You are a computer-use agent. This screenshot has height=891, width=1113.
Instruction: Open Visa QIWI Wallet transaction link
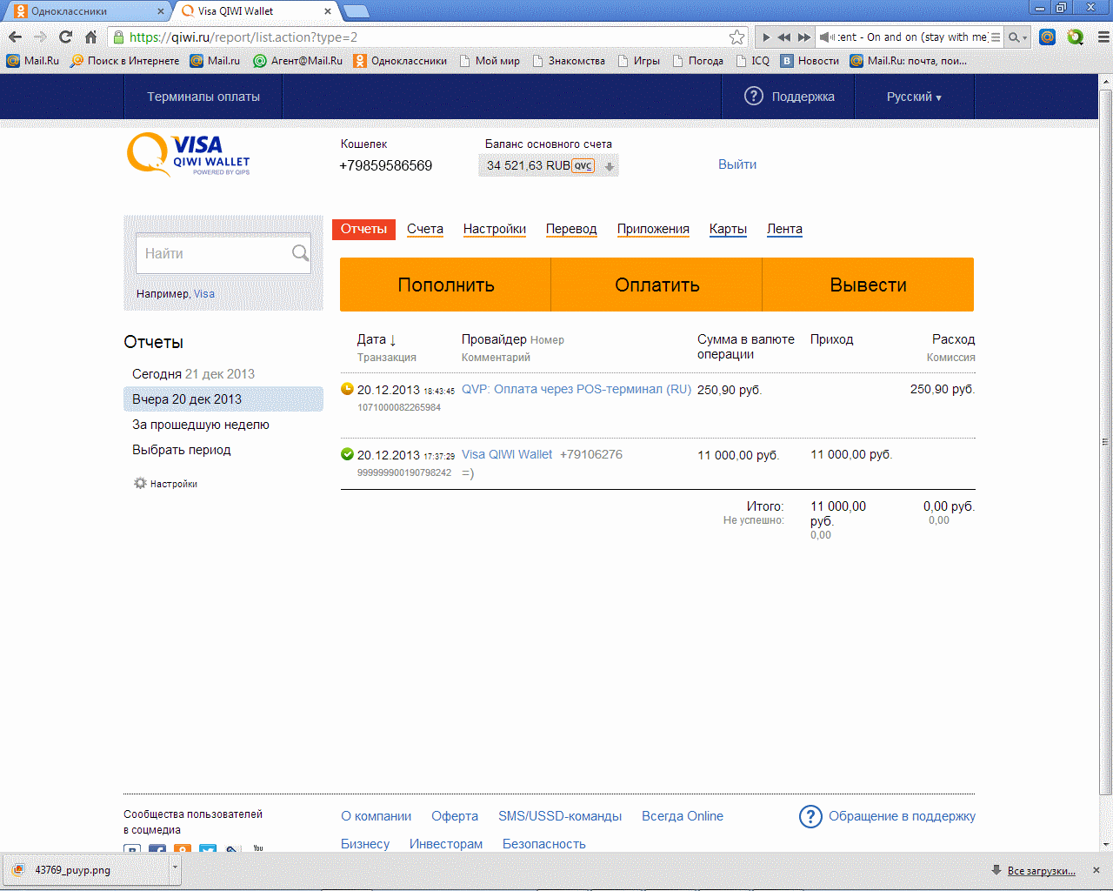(x=507, y=455)
